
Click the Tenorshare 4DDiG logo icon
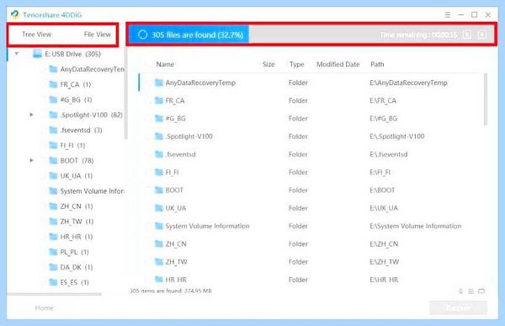tap(15, 15)
